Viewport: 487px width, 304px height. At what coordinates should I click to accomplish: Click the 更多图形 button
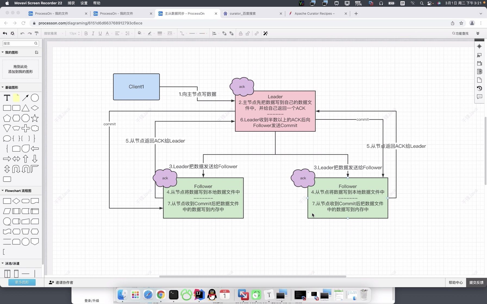tap(22, 282)
